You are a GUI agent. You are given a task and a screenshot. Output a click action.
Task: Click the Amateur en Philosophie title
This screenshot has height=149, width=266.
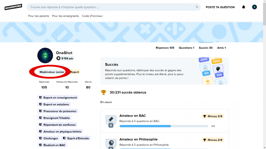click(x=138, y=139)
